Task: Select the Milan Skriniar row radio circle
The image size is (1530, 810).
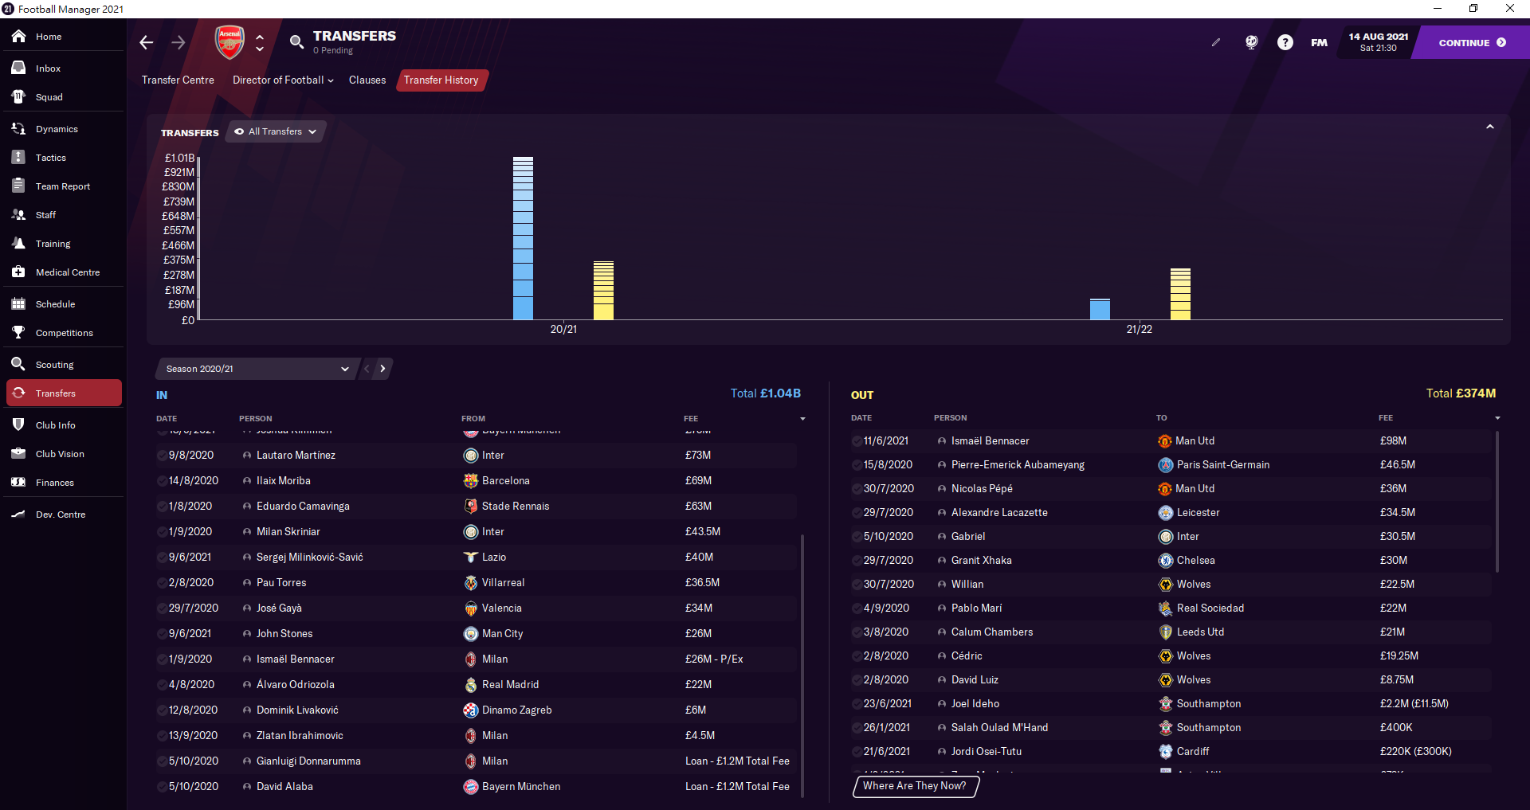Action: (162, 532)
